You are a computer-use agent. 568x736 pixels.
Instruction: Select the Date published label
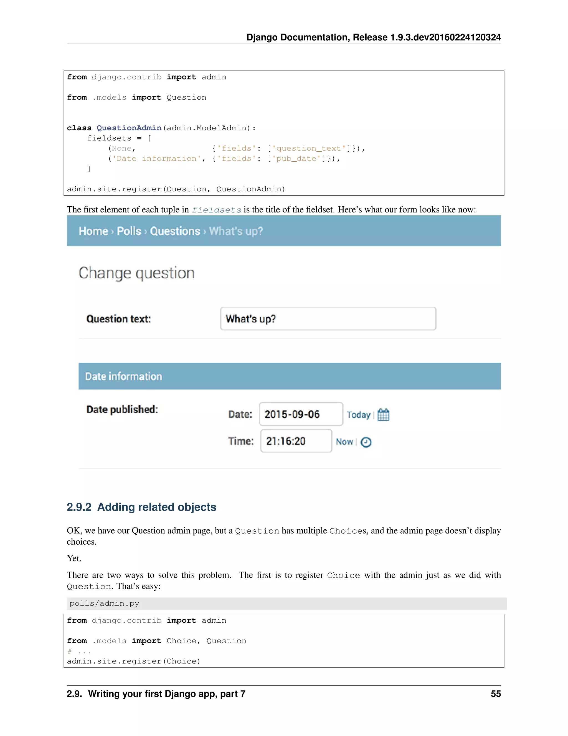(122, 409)
